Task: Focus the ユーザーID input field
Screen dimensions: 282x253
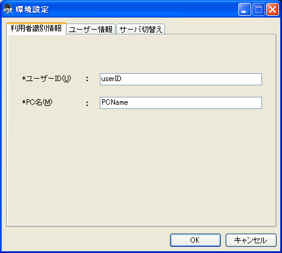Action: tap(181, 79)
